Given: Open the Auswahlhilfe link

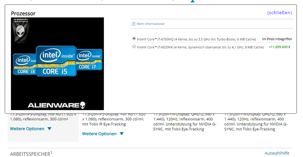Looking at the screenshot, I should pyautogui.click(x=277, y=153).
